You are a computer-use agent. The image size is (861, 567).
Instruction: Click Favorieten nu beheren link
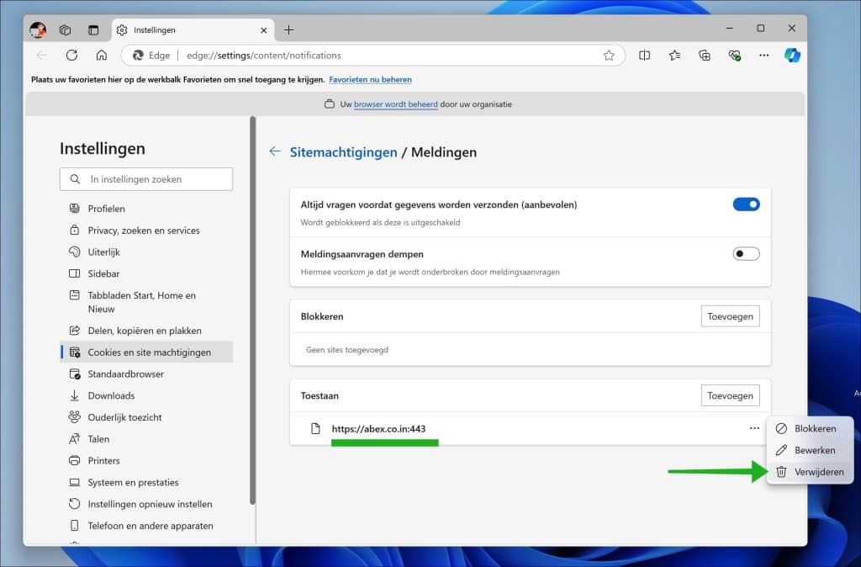[370, 80]
